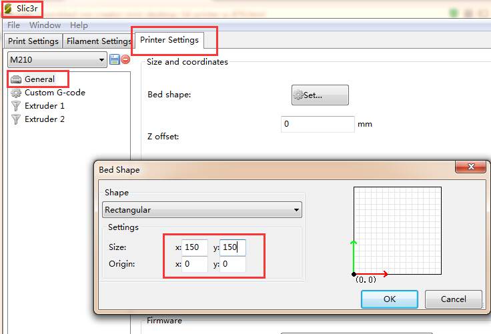Click the bed shape grid preview

[x=398, y=231]
